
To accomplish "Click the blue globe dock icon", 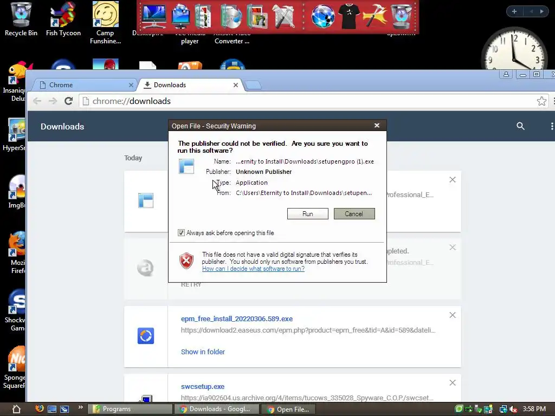I will click(323, 16).
